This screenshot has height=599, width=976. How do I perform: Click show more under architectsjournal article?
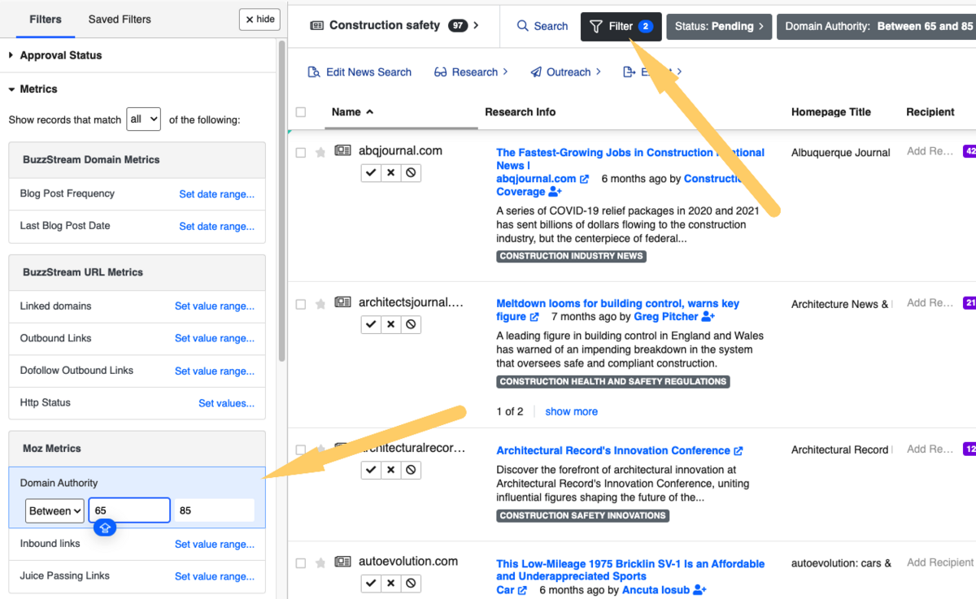[571, 411]
